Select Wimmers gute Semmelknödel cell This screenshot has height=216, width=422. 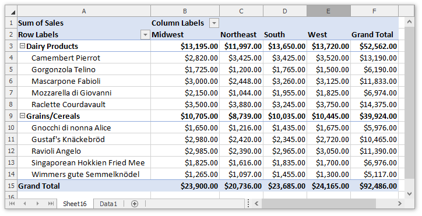coord(84,174)
